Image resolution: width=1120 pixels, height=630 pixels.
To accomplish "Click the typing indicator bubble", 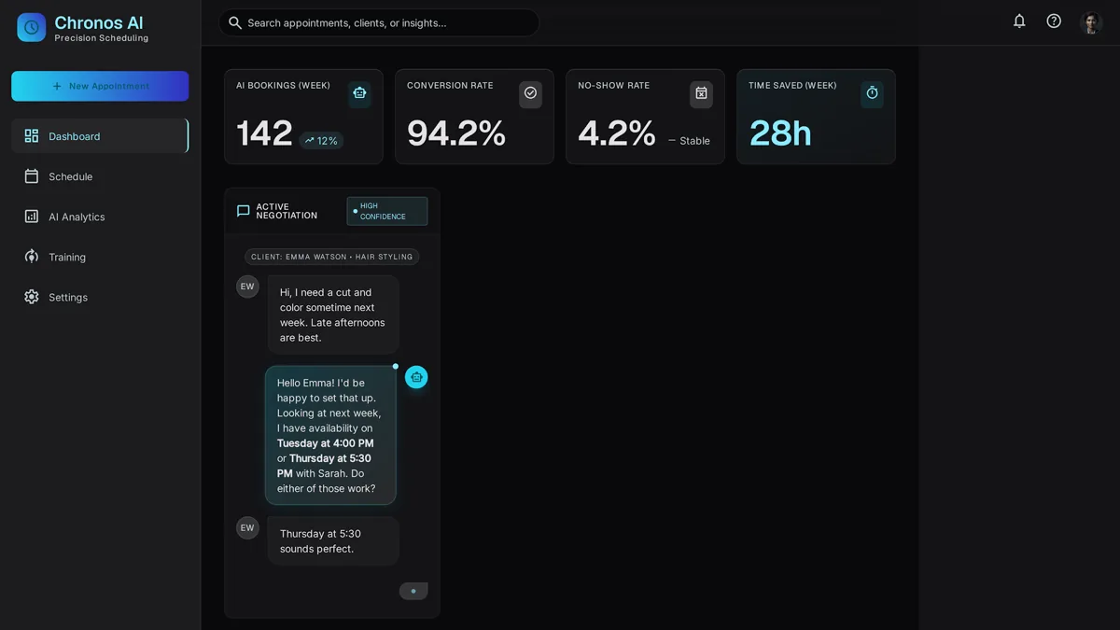I will [413, 591].
